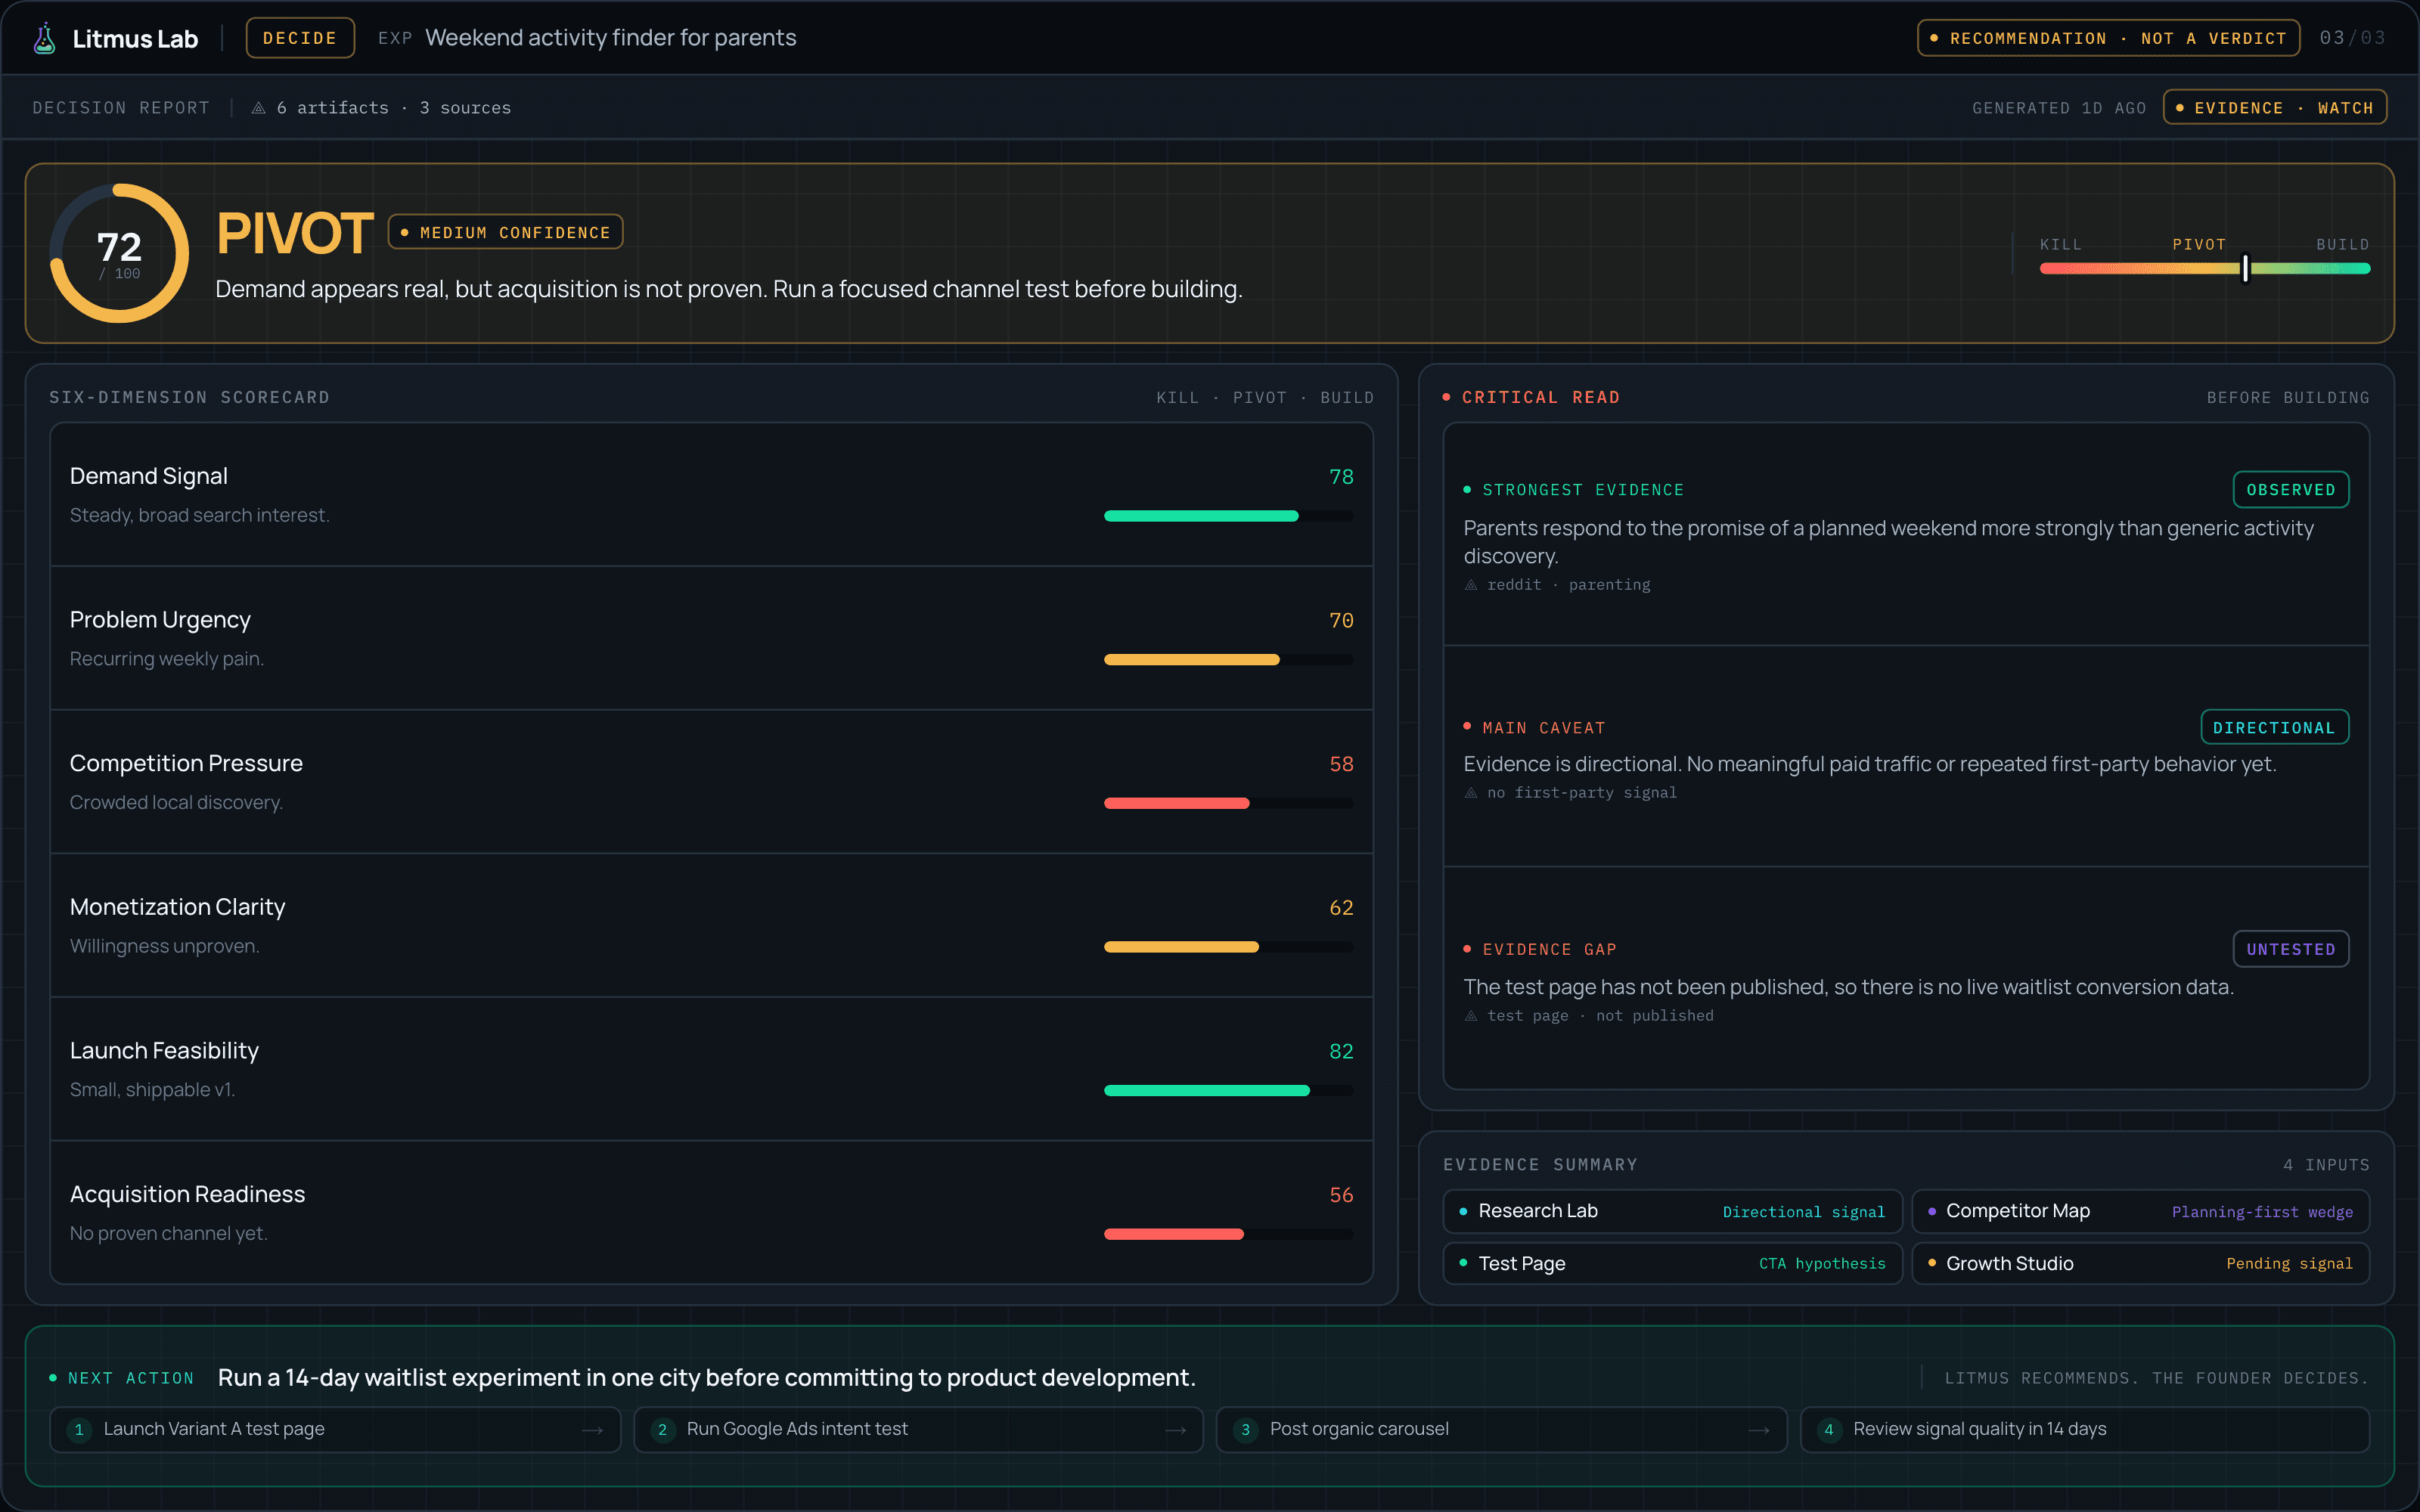The height and width of the screenshot is (1512, 2420).
Task: Click the Run Google Ads intent test step
Action: coord(918,1430)
